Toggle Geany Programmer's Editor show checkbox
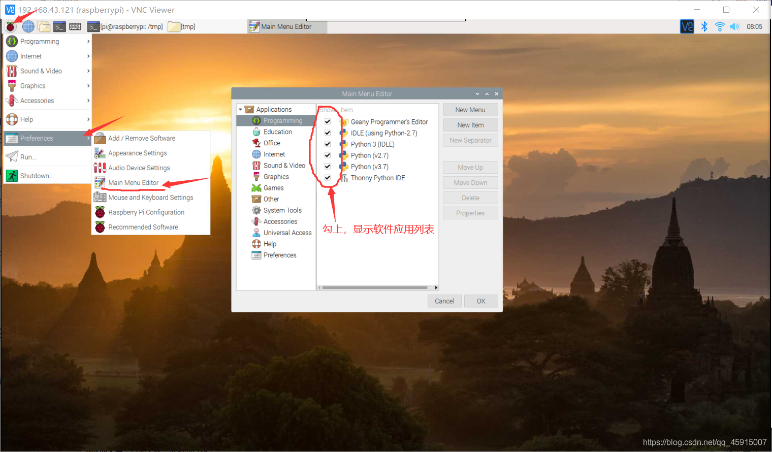 coord(328,122)
